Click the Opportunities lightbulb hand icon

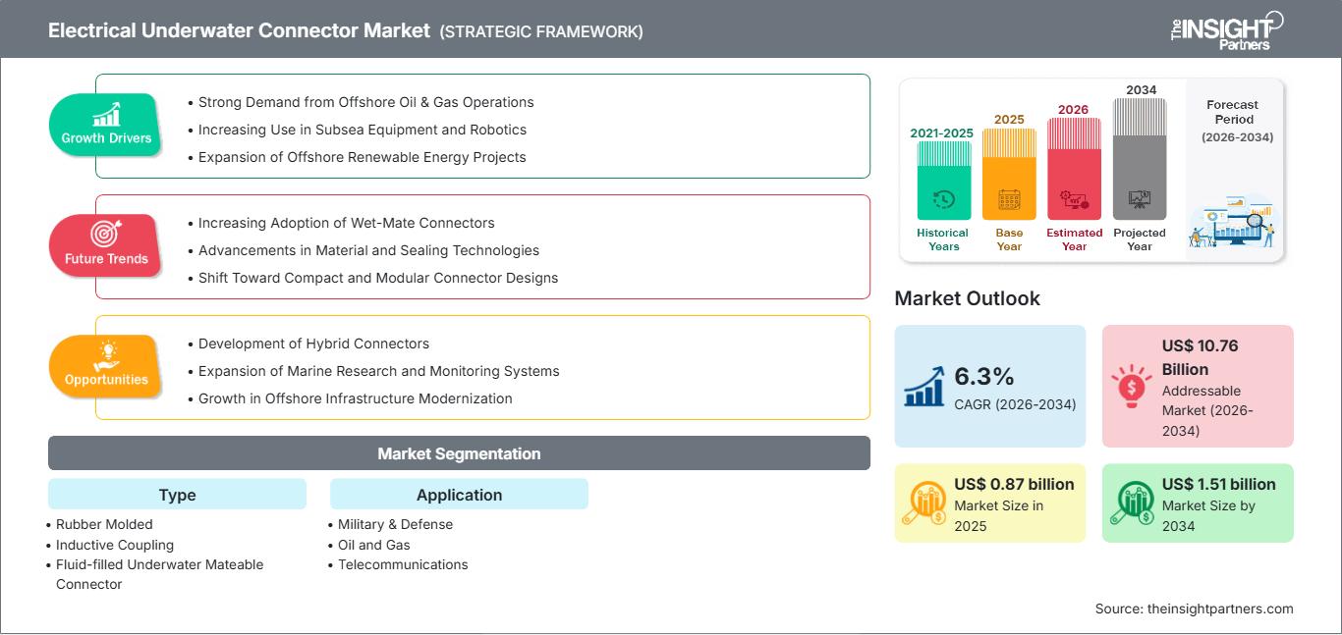point(106,354)
